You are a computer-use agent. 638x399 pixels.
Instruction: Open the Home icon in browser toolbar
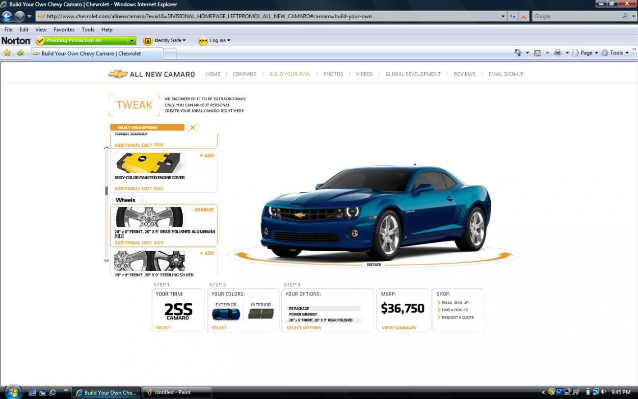coord(519,53)
